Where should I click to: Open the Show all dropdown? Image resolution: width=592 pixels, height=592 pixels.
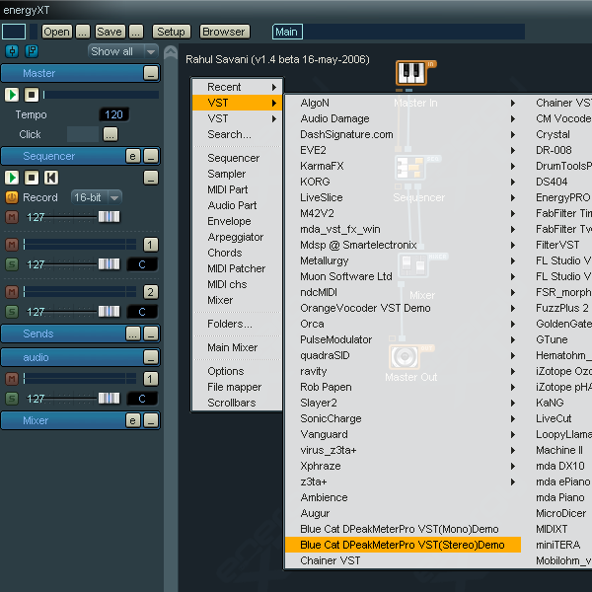pyautogui.click(x=123, y=51)
